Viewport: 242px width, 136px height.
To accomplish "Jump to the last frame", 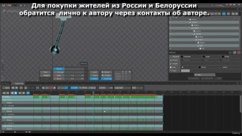I will pos(23,93).
